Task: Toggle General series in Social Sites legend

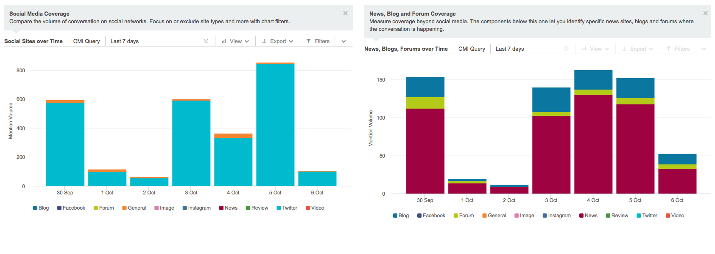Action: (x=134, y=208)
